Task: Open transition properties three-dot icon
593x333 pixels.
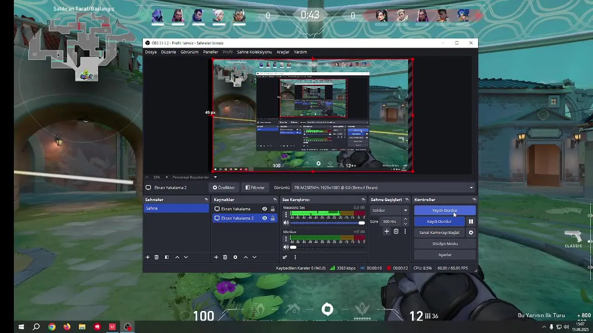Action: pyautogui.click(x=405, y=231)
